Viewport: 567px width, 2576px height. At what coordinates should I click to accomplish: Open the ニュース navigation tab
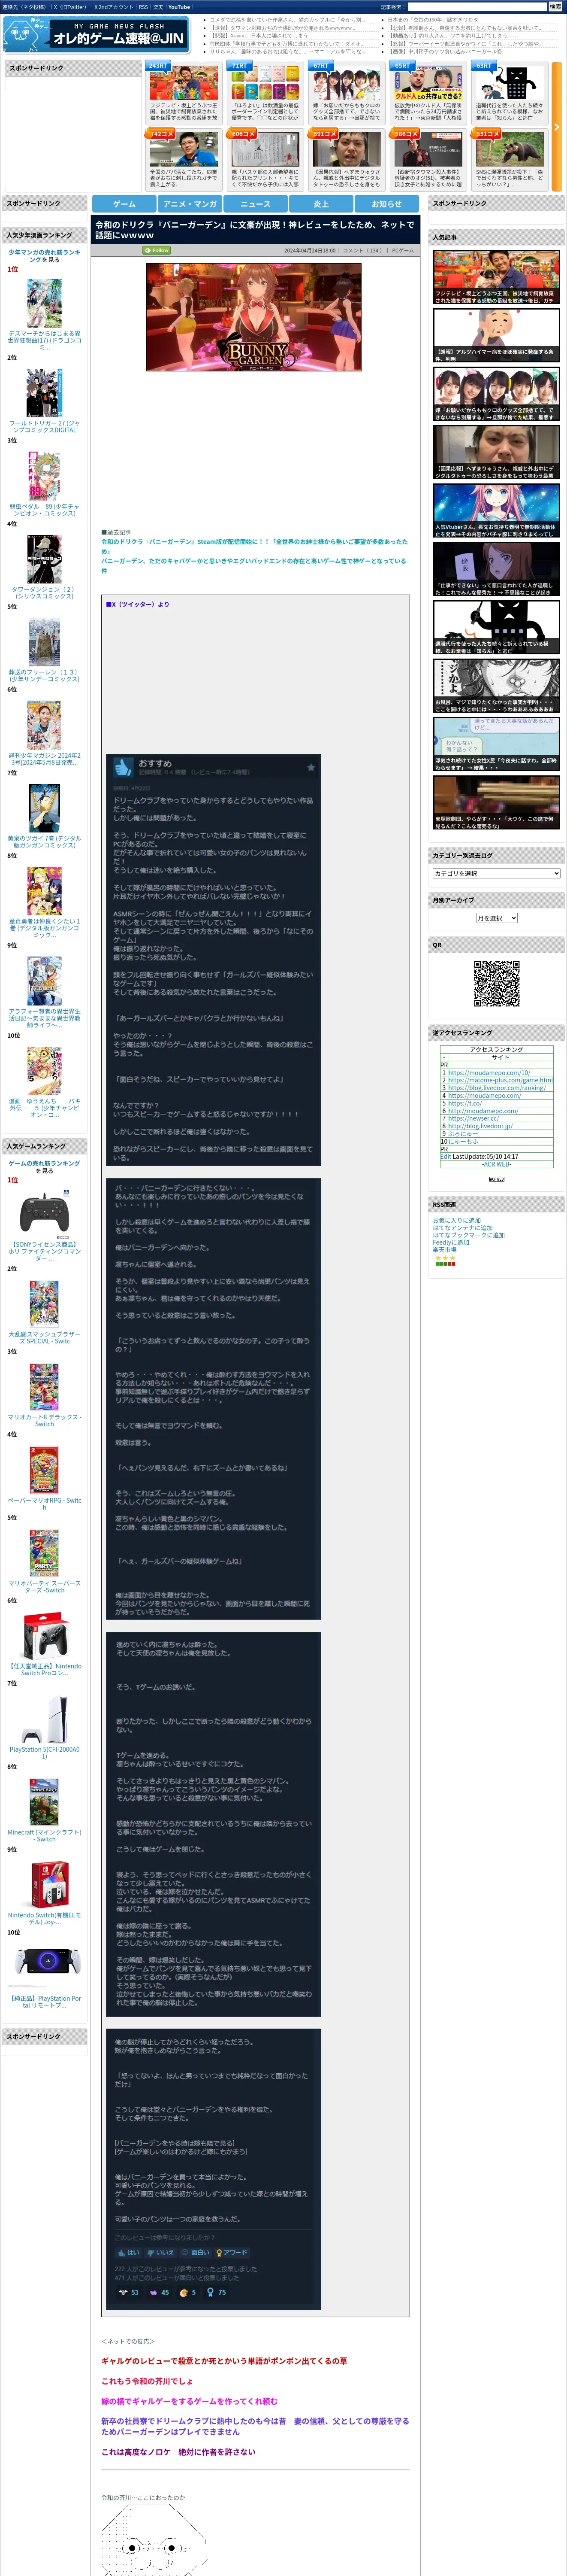click(256, 203)
